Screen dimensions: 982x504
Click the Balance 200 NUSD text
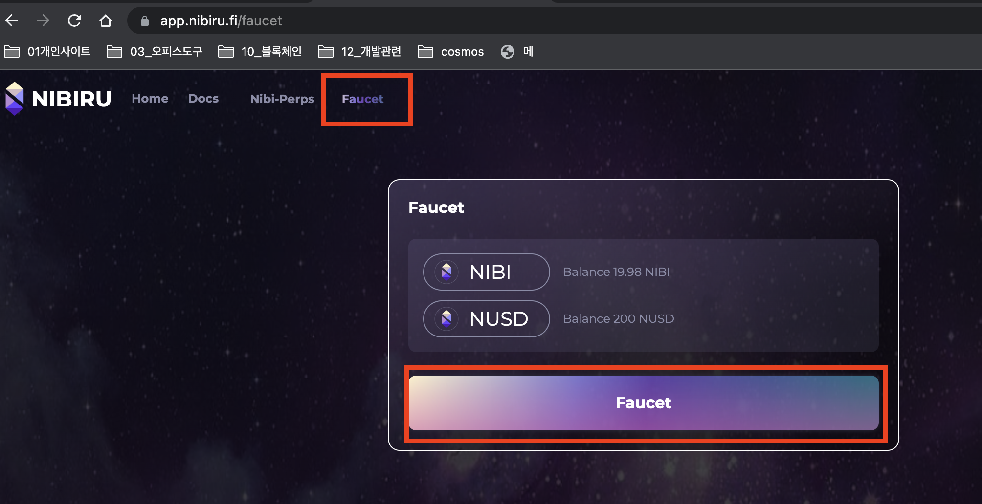[x=619, y=319]
